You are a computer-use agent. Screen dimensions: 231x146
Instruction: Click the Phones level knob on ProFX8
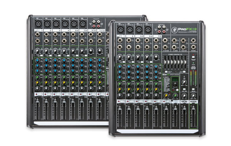[184, 96]
